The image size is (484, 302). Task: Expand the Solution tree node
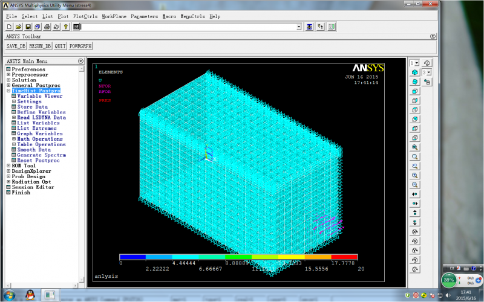click(x=8, y=80)
